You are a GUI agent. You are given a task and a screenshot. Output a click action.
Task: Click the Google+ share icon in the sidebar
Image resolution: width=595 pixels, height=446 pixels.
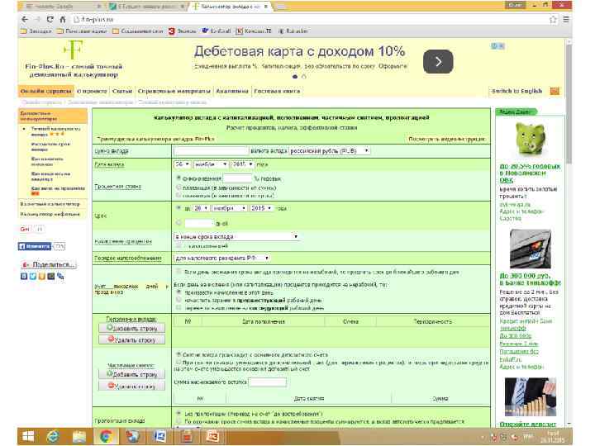pos(25,229)
